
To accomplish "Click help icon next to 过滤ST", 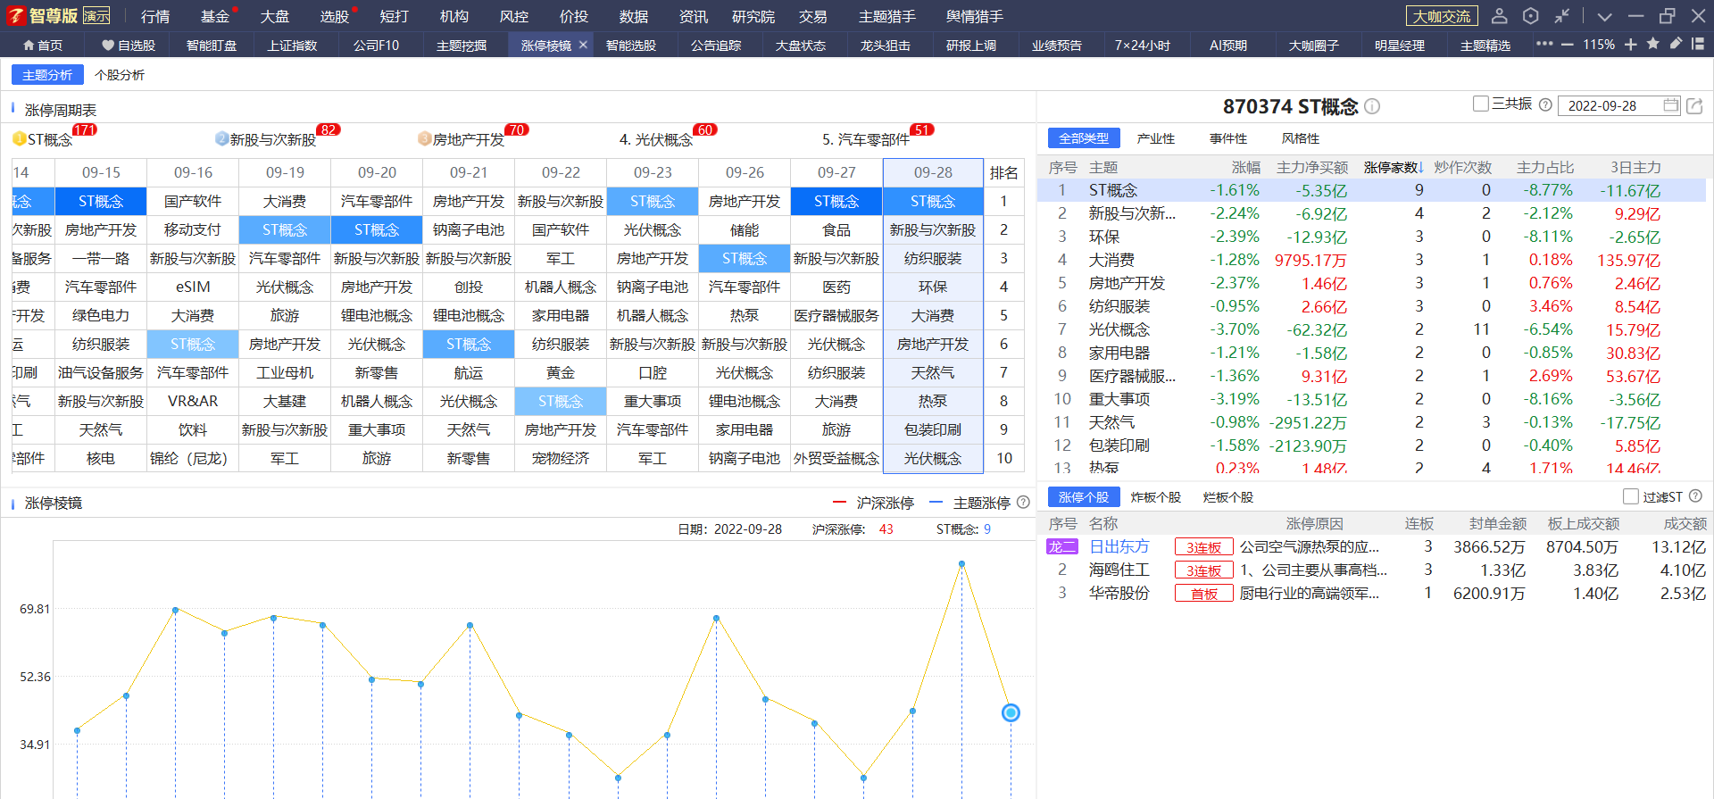I will [1695, 496].
